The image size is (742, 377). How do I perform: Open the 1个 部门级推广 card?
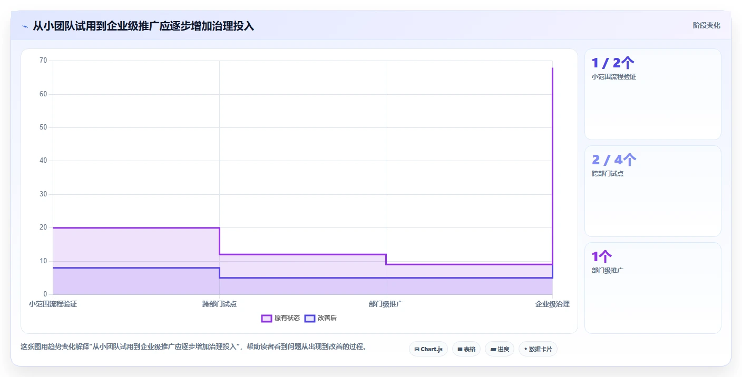click(x=652, y=288)
